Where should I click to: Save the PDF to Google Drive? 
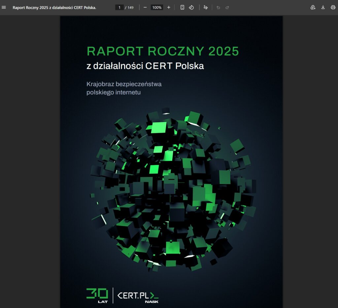[x=313, y=8]
